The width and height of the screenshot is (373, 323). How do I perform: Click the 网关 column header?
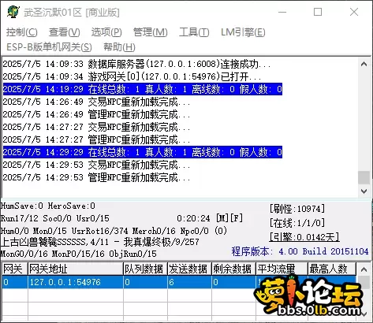pyautogui.click(x=14, y=269)
